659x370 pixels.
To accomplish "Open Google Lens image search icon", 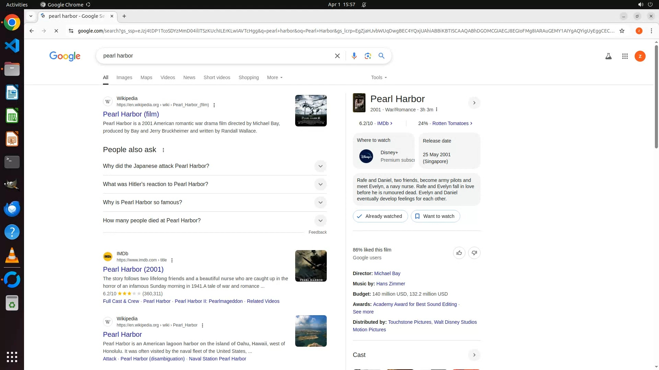I will click(x=368, y=56).
